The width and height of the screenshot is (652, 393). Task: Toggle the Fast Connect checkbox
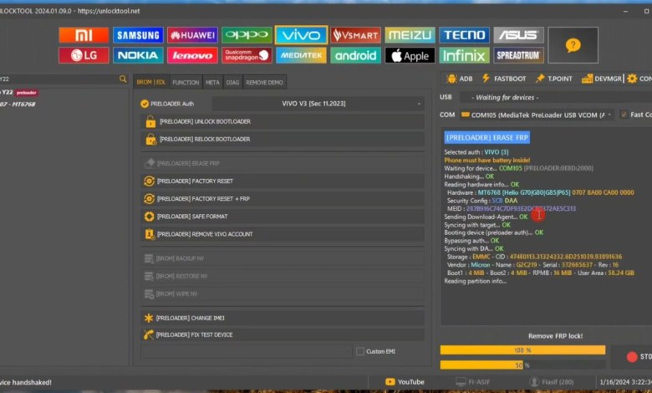click(624, 115)
